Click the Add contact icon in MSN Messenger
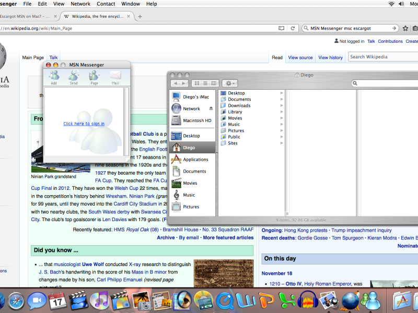418x313 pixels. [54, 77]
